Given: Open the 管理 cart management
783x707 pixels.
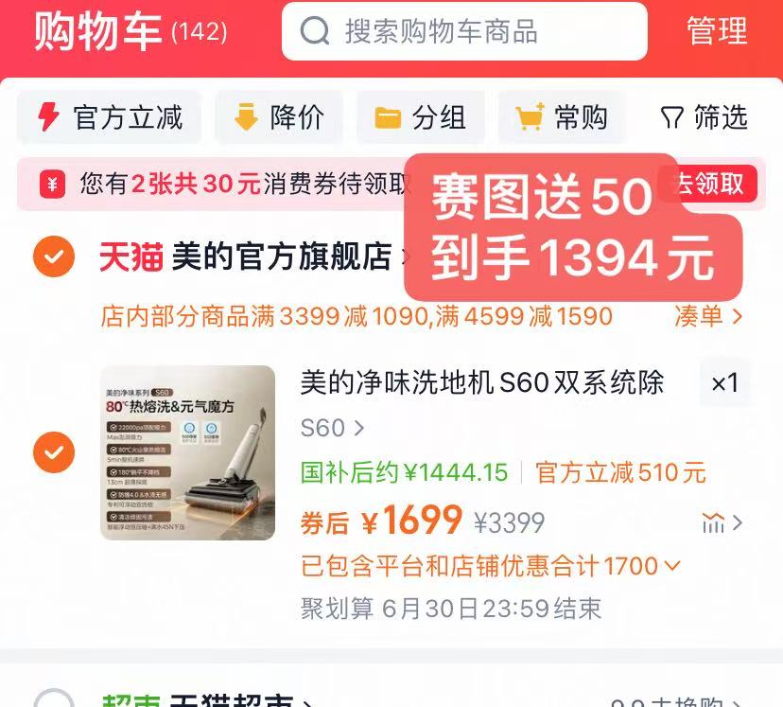Looking at the screenshot, I should [x=717, y=31].
